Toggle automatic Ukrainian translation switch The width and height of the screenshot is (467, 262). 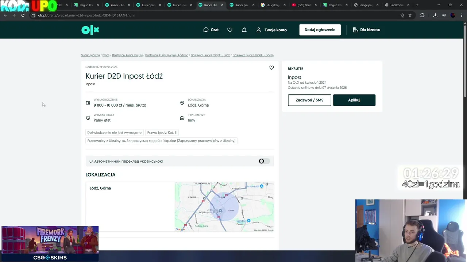pyautogui.click(x=264, y=161)
